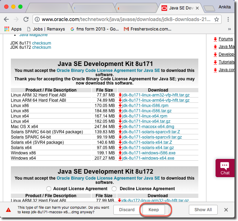The image size is (238, 221).
Task: Download jdk-8u171-windows-i586.exe
Action: pyautogui.click(x=149, y=153)
